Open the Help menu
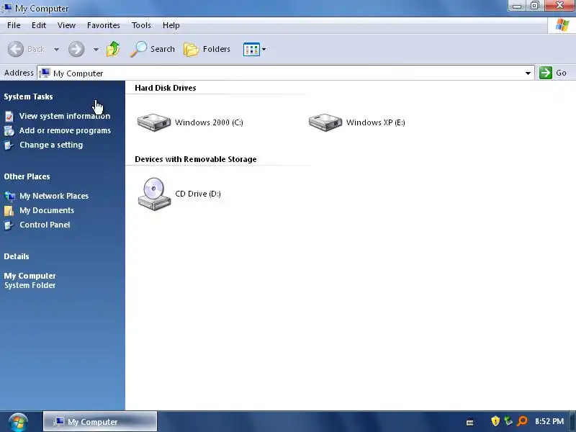The image size is (576, 432). (171, 25)
